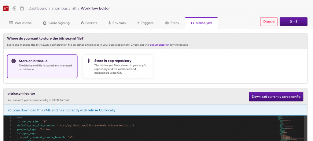
Task: Click the format_version line in editor
Action: 32,121
